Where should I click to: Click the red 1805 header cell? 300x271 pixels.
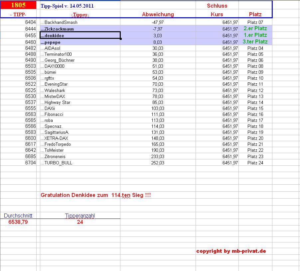18,5
